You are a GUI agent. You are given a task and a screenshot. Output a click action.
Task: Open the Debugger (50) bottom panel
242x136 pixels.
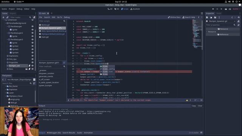point(54,133)
